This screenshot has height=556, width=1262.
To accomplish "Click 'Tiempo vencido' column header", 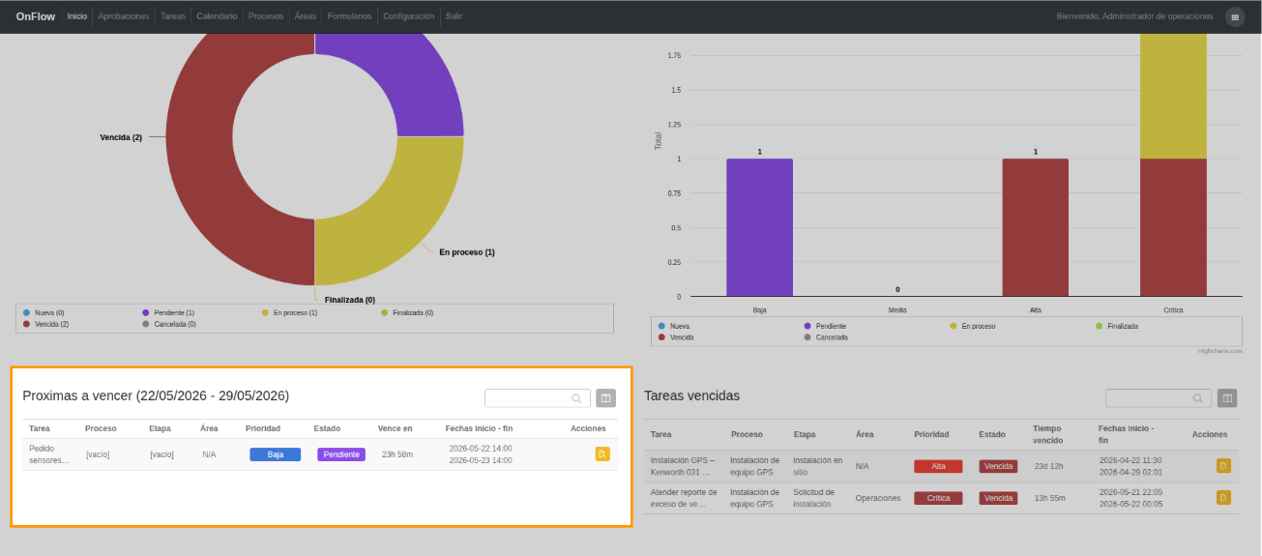I will 1047,434.
